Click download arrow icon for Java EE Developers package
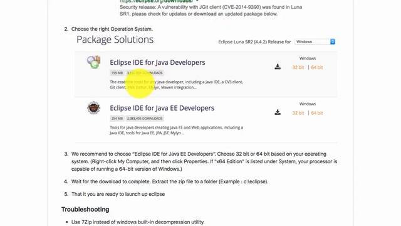401x226 pixels. click(278, 112)
